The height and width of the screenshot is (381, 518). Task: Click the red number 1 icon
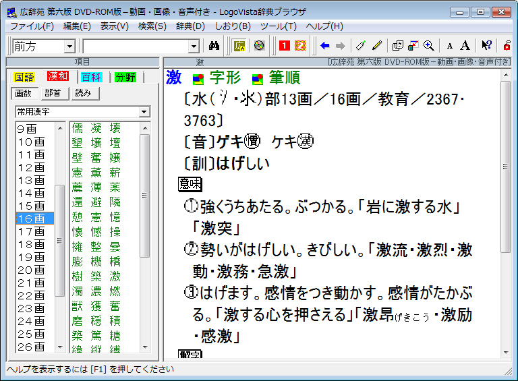click(284, 46)
